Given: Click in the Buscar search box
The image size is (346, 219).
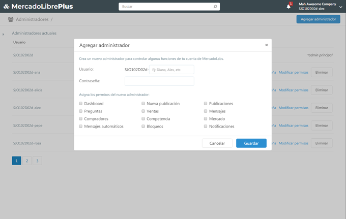Looking at the screenshot, I should (x=165, y=7).
